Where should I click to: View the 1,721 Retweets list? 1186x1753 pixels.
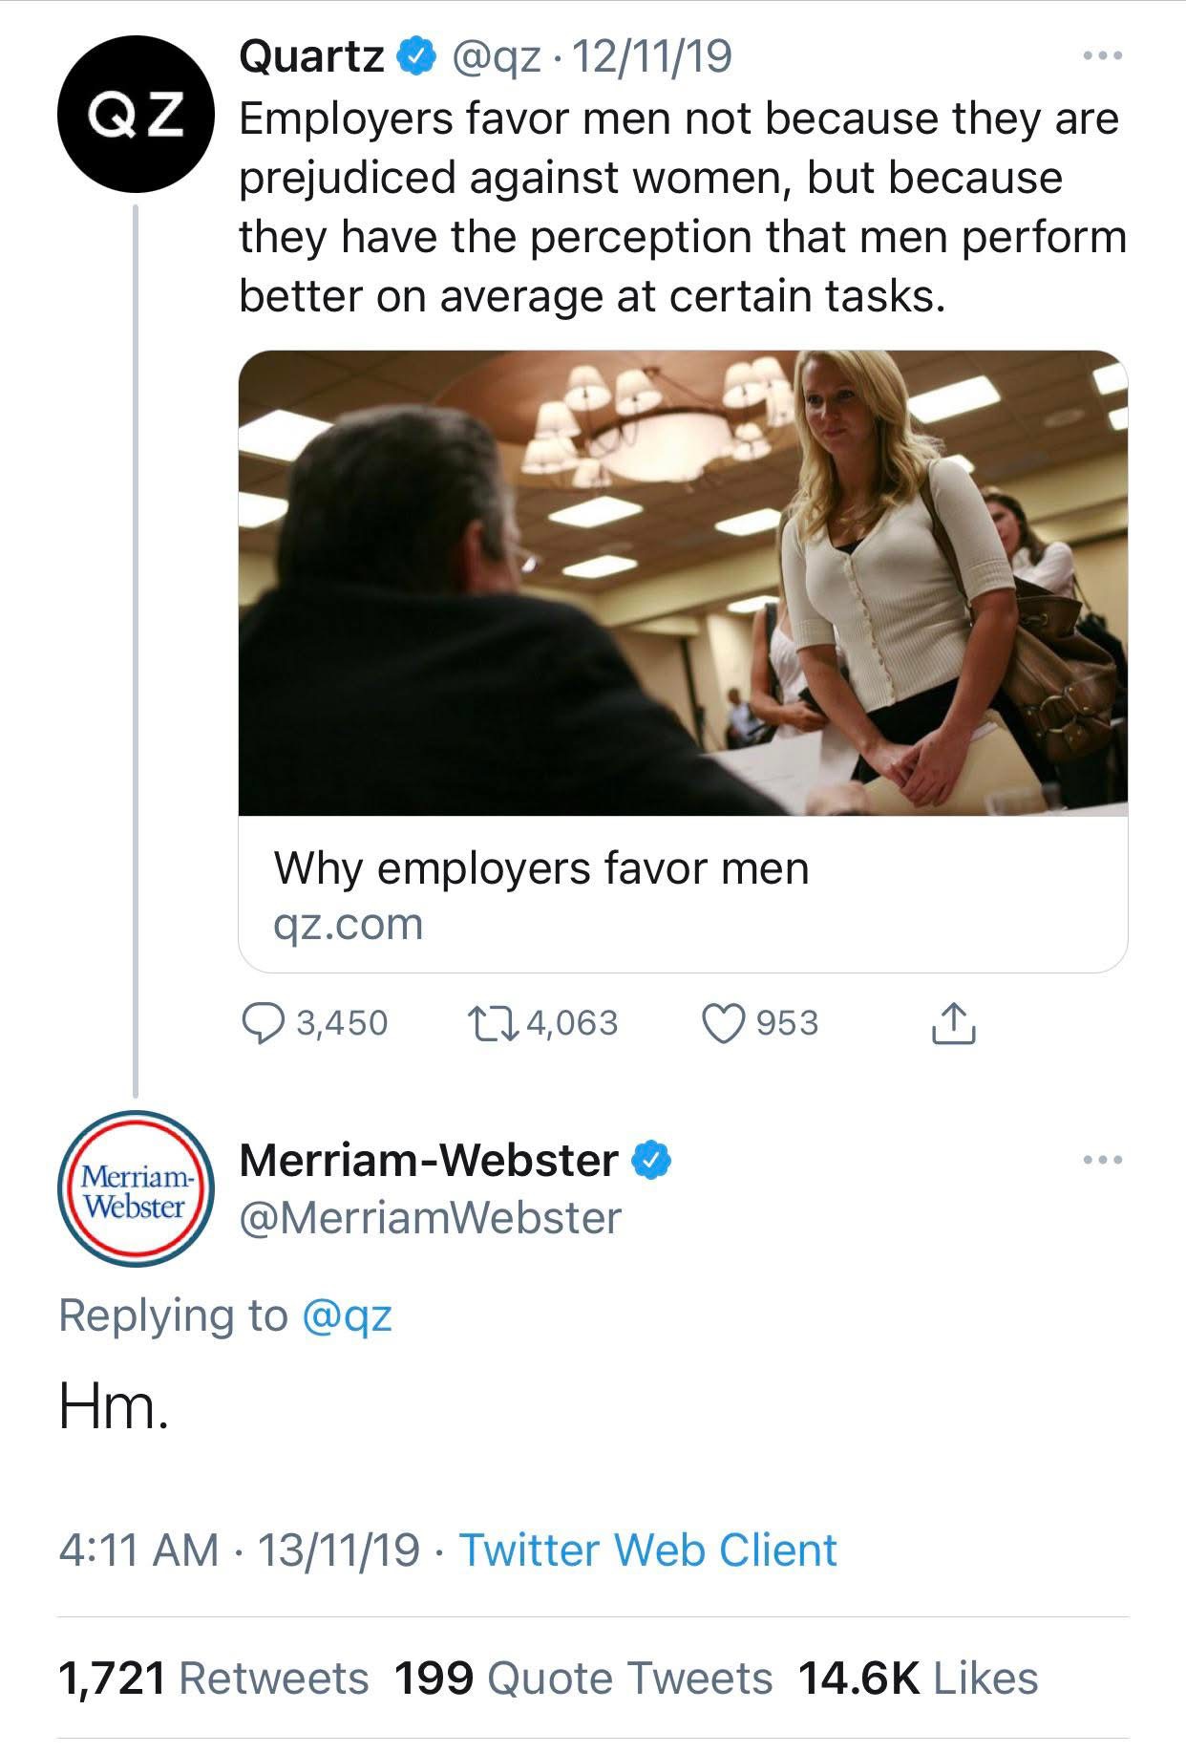214,1678
